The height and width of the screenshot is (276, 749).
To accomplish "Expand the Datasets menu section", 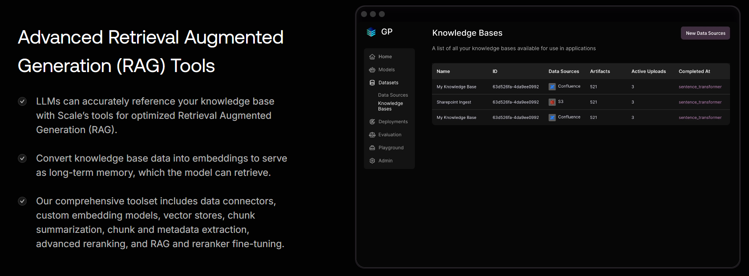I will [388, 83].
